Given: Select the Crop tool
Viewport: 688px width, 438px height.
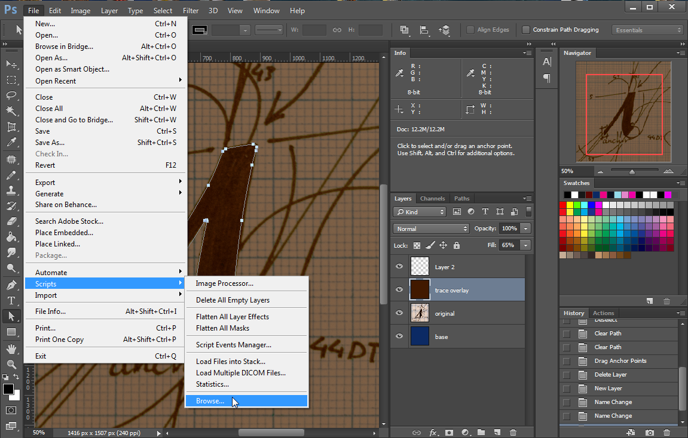Looking at the screenshot, I should pos(11,127).
